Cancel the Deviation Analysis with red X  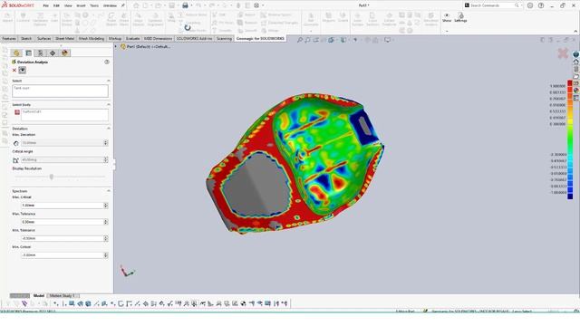[x=14, y=70]
